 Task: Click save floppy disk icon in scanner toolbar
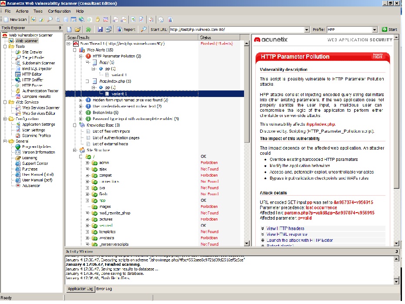tap(100, 30)
